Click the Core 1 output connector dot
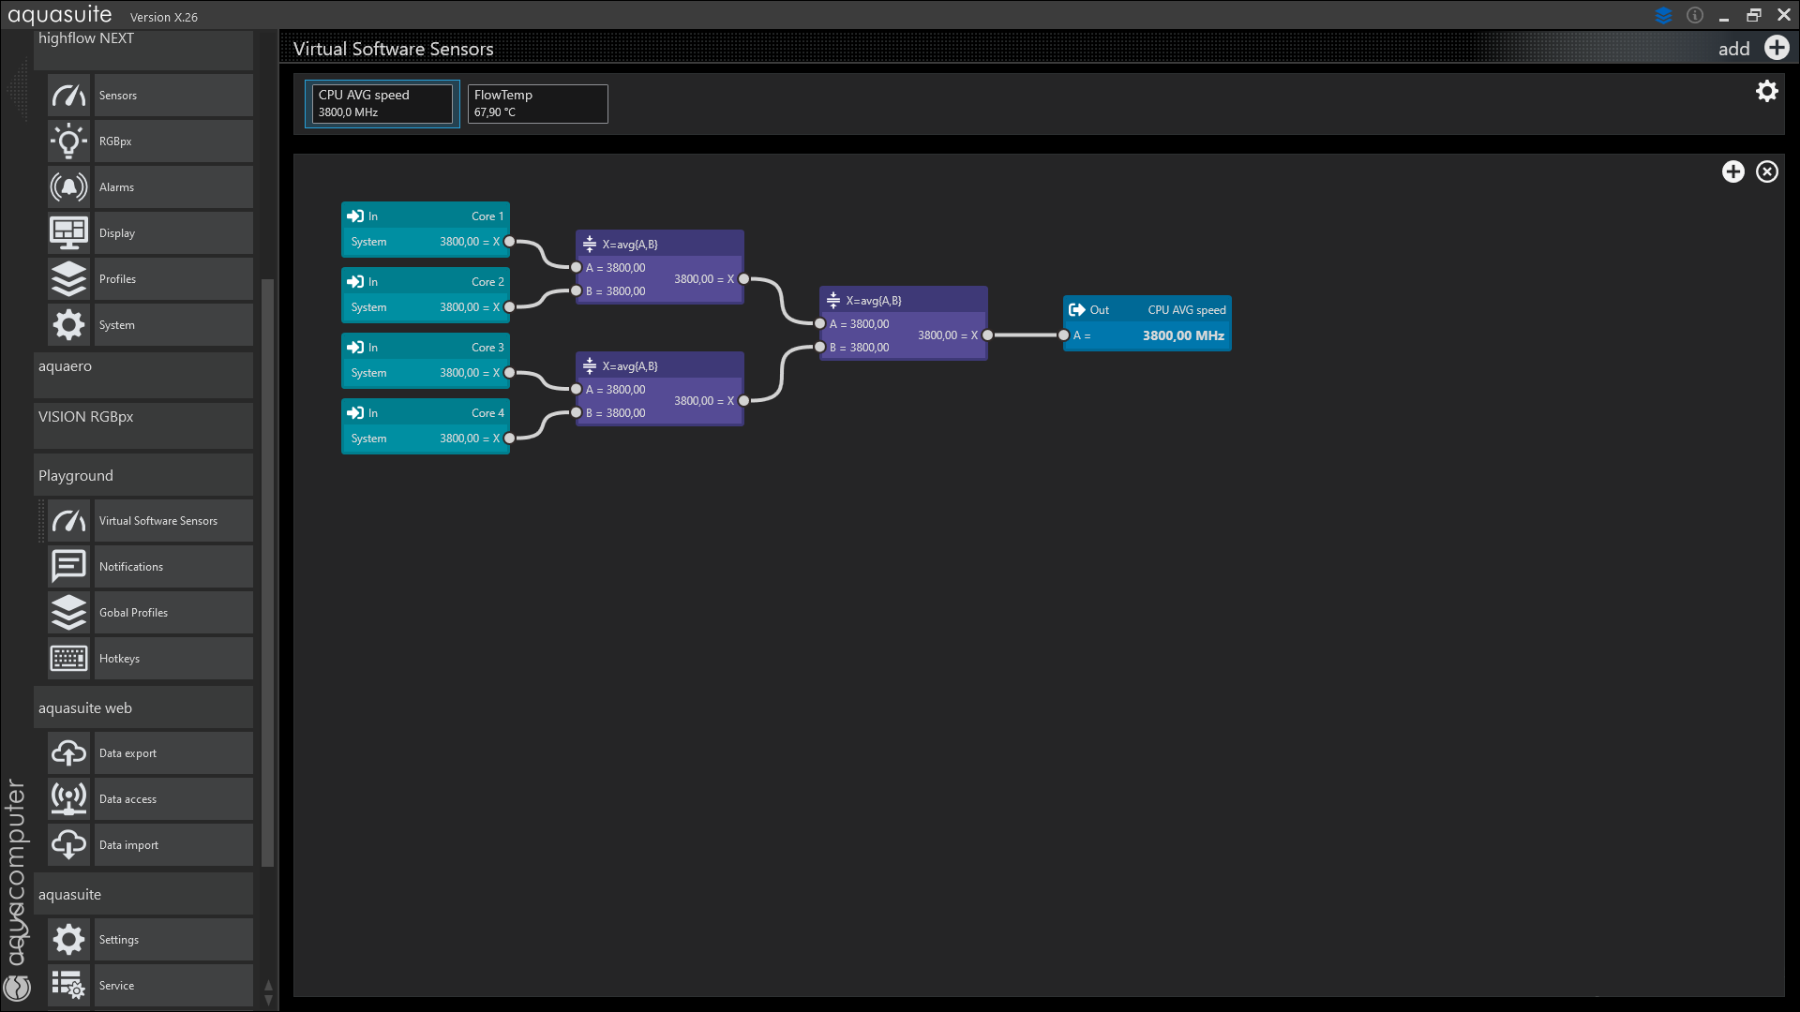The width and height of the screenshot is (1800, 1012). pyautogui.click(x=510, y=242)
